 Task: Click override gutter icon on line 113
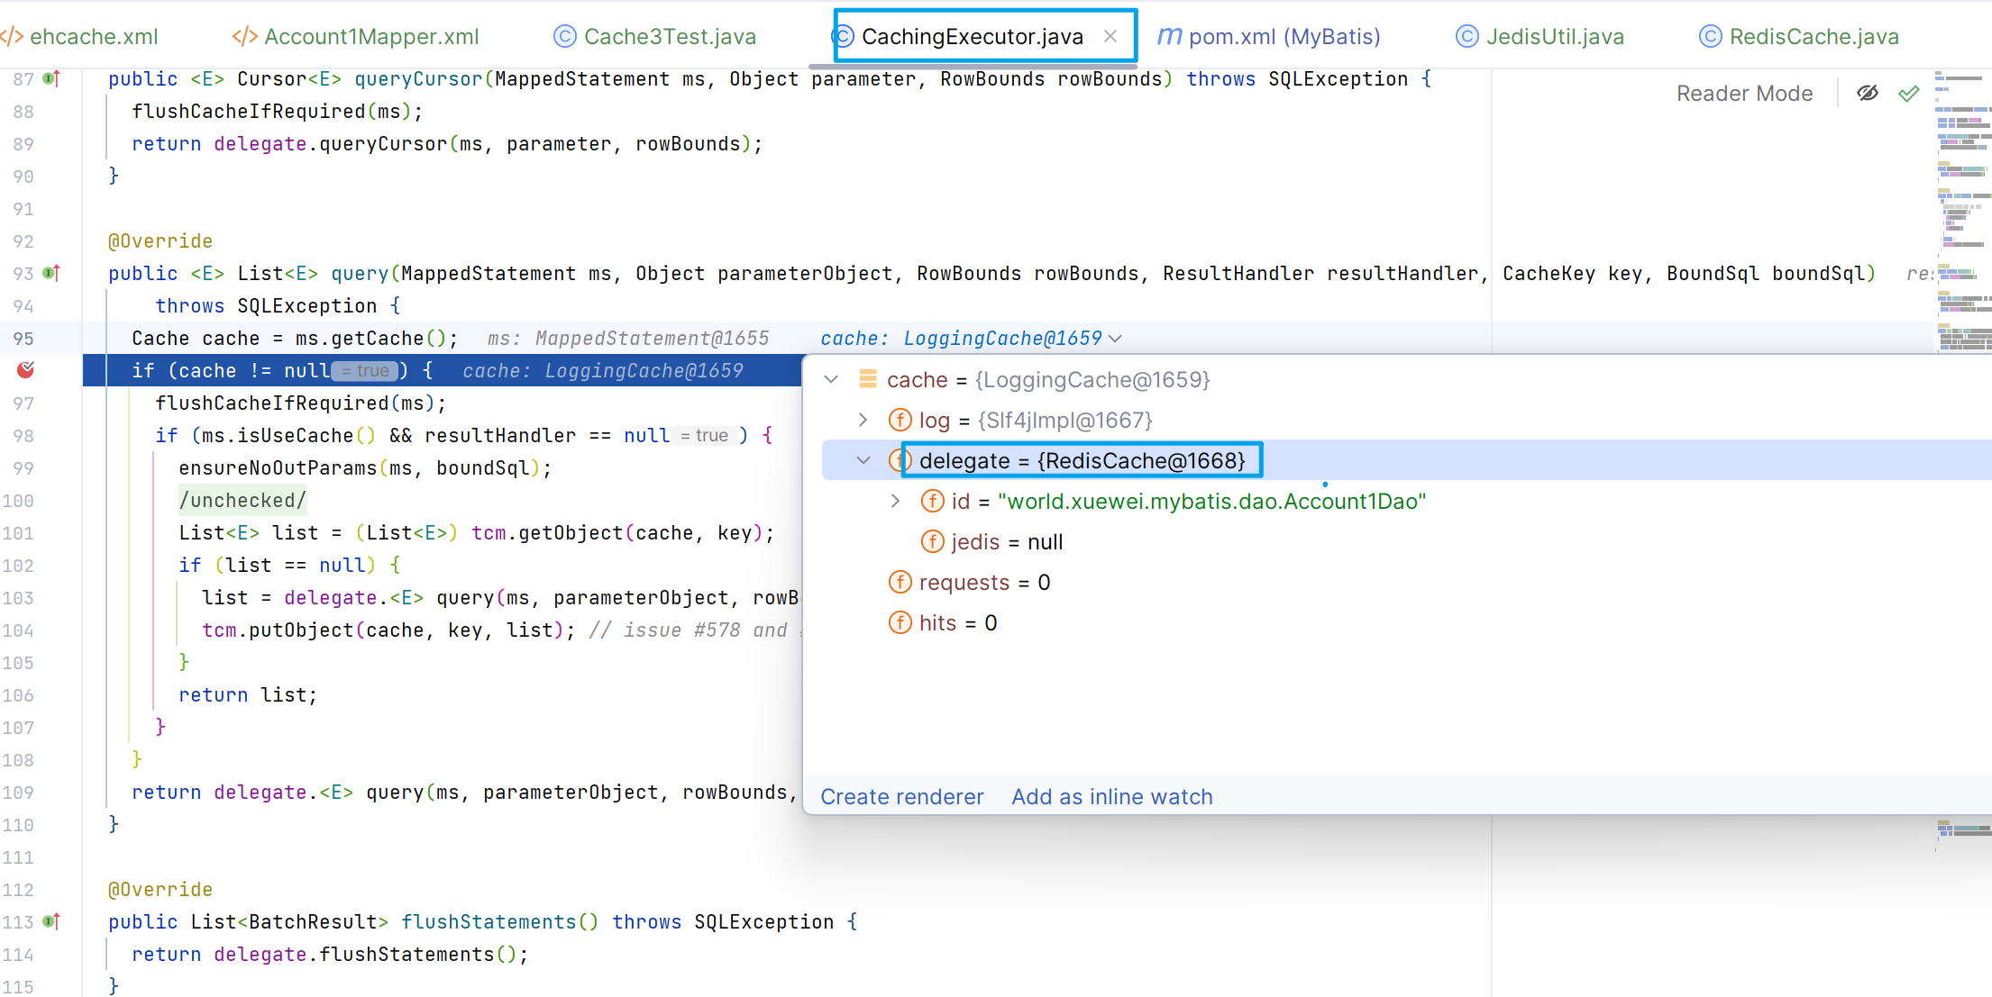point(51,921)
